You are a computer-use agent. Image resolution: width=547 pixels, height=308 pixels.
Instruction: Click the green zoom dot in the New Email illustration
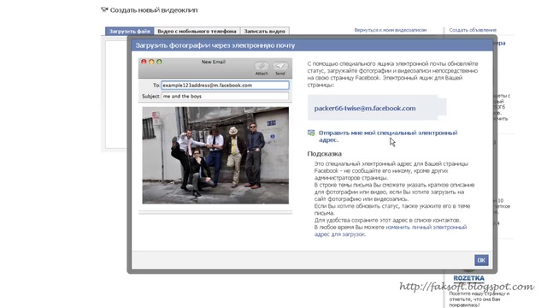159,62
